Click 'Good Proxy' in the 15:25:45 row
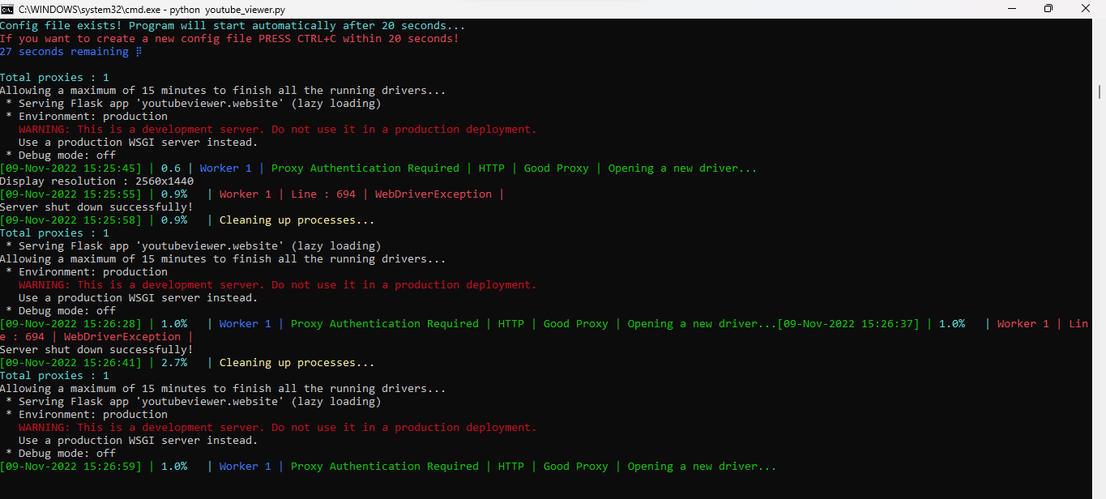This screenshot has width=1106, height=499. point(557,168)
